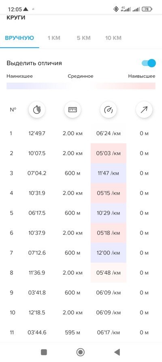The height and width of the screenshot is (362, 162).
Task: Tap lap 11 distance 595 м
Action: coord(72,332)
